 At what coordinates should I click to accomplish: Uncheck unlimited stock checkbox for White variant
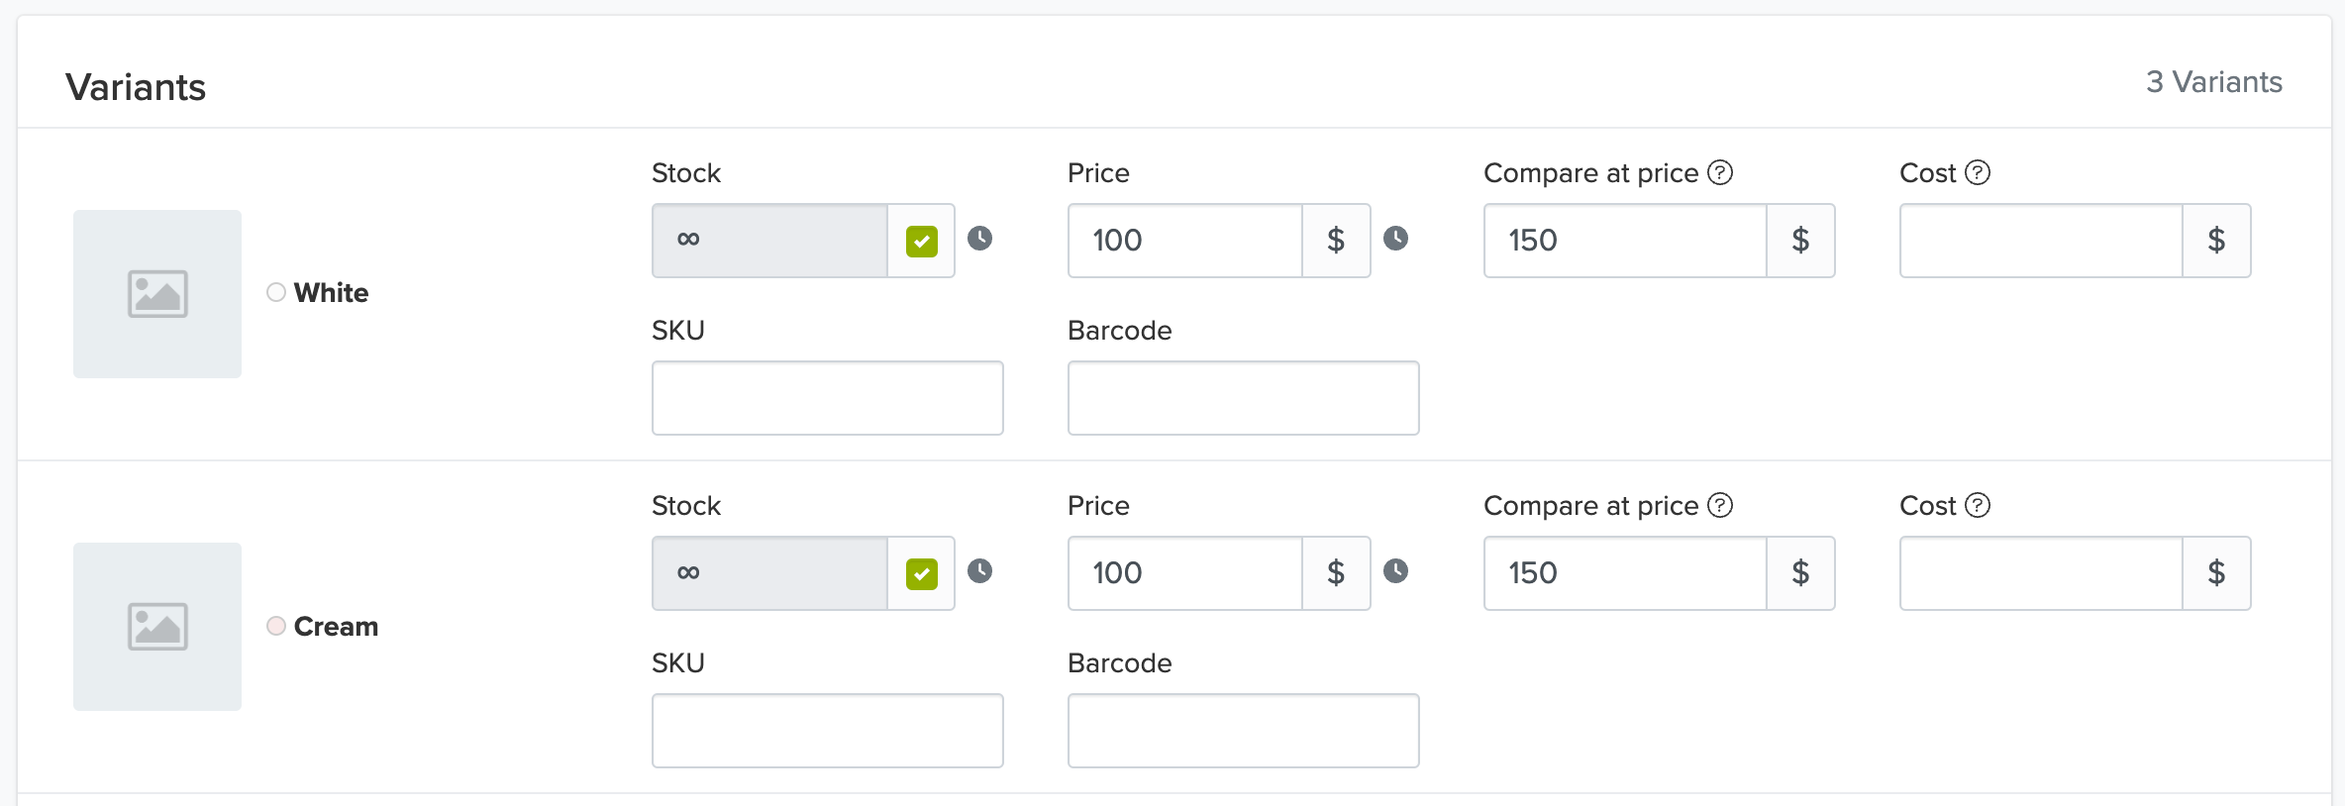921,241
